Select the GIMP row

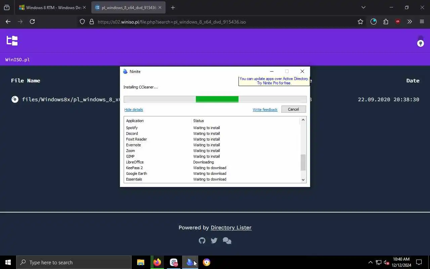click(212, 156)
